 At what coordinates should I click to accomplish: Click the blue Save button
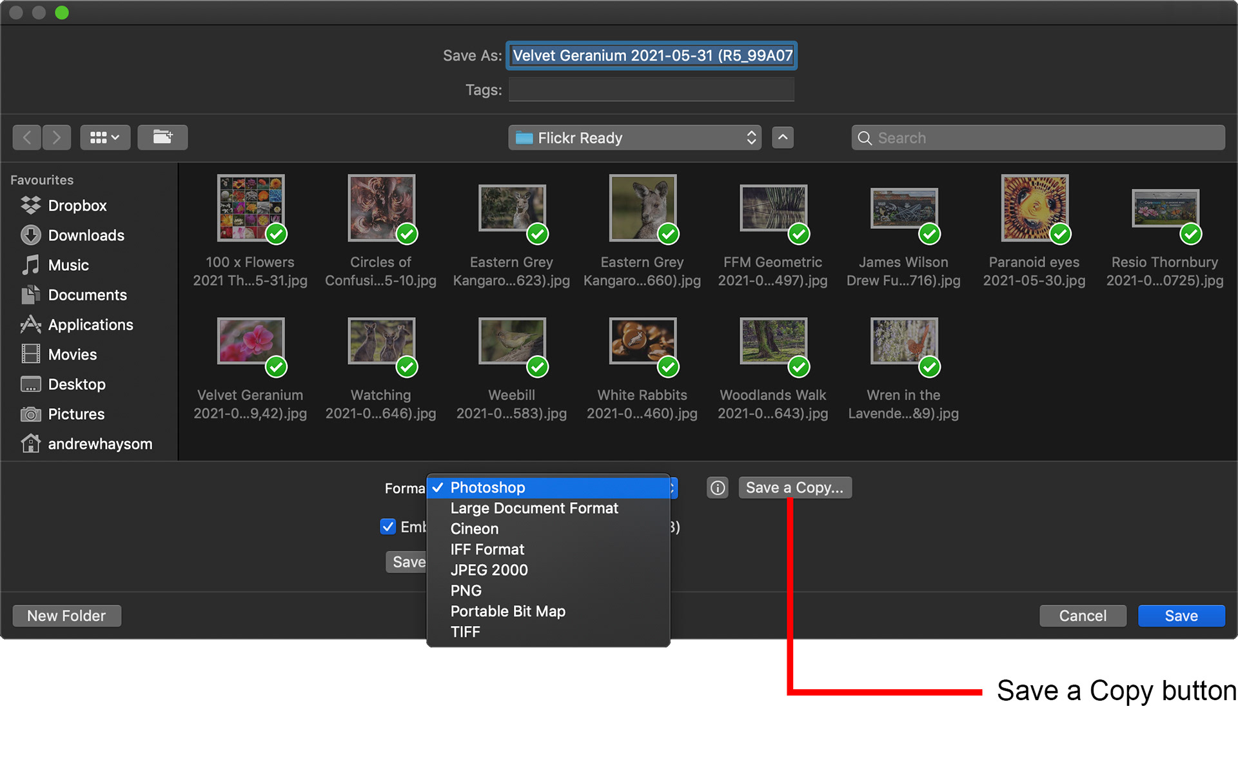1181,616
